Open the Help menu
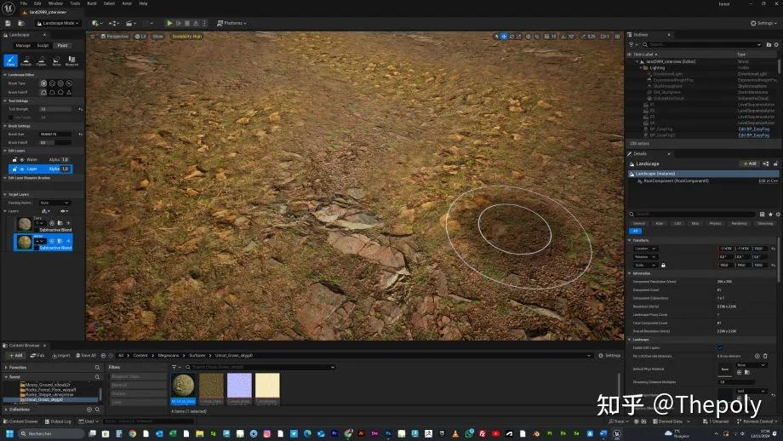Screen dimensions: 783x441 pyautogui.click(x=143, y=3)
